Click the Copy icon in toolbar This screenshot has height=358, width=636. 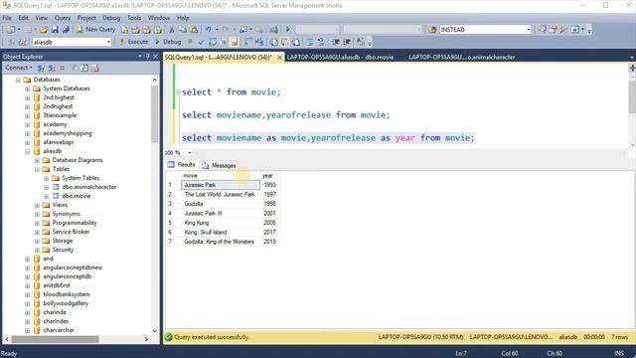click(x=183, y=30)
